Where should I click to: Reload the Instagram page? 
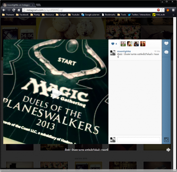(x=14, y=10)
